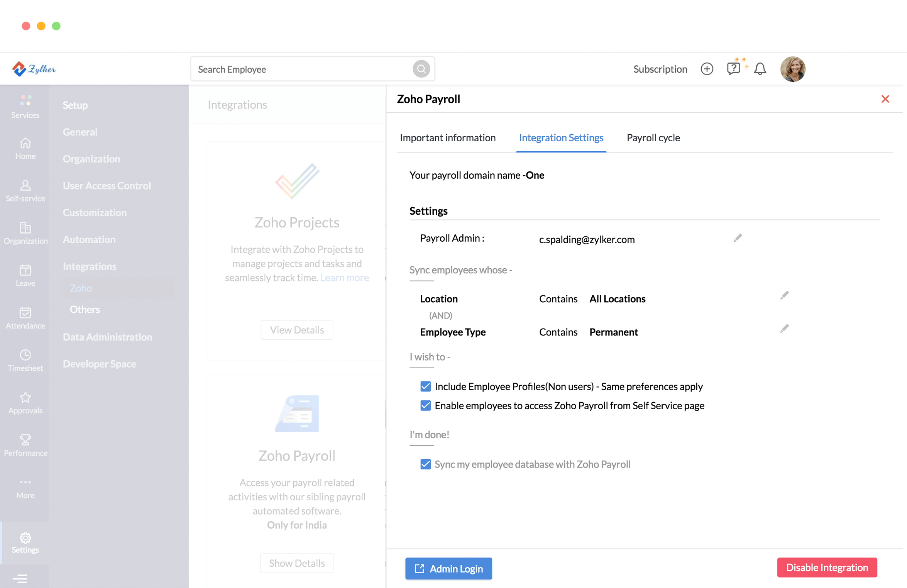Toggle Sync my employee database checkbox
Viewport: 907px width, 588px height.
(x=425, y=464)
